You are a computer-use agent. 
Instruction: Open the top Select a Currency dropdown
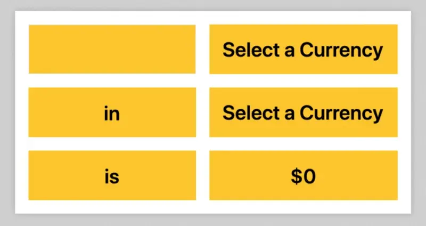tap(303, 50)
